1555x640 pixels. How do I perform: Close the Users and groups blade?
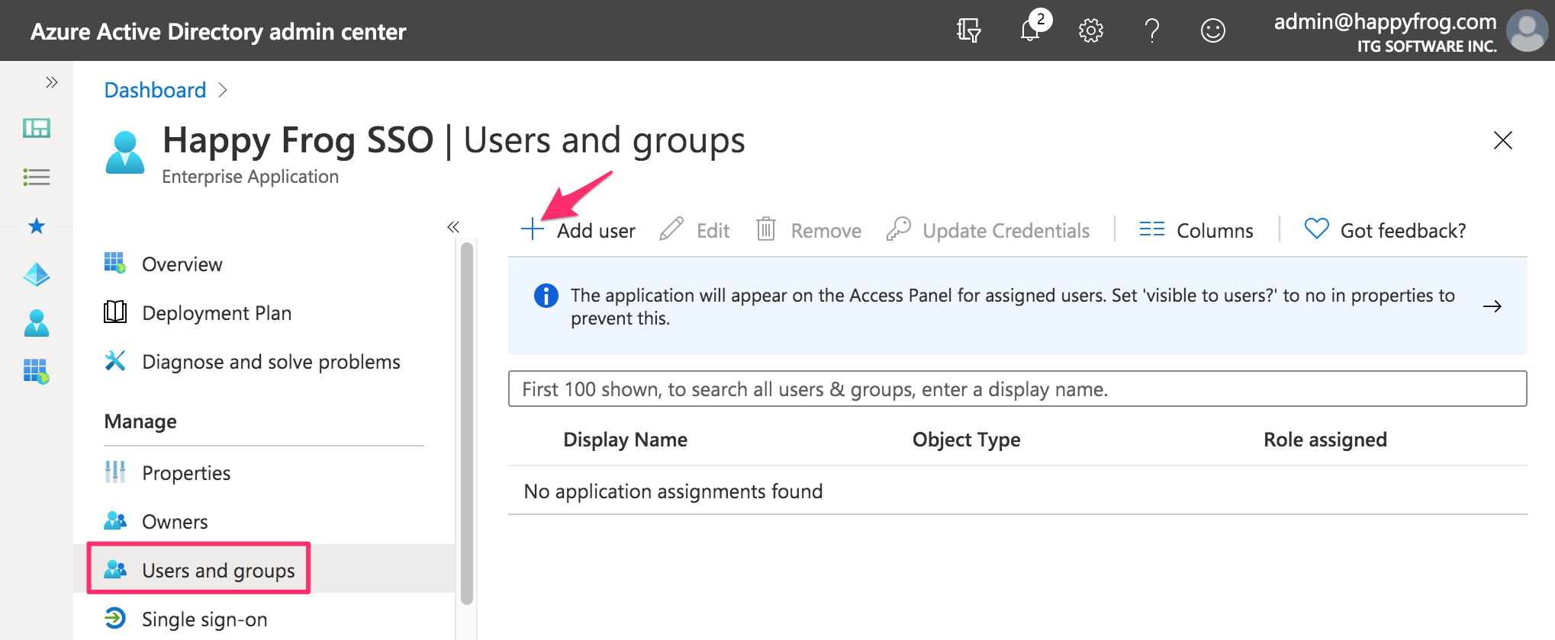(1502, 140)
